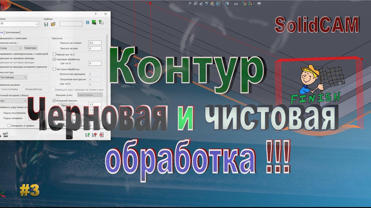This screenshot has width=371, height=208.
Task: Click Zoom to Area in view toolbar
Action: [195, 3]
